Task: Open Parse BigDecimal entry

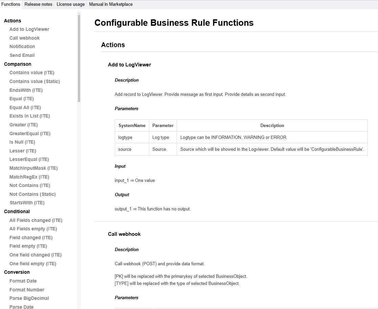Action: [29, 298]
